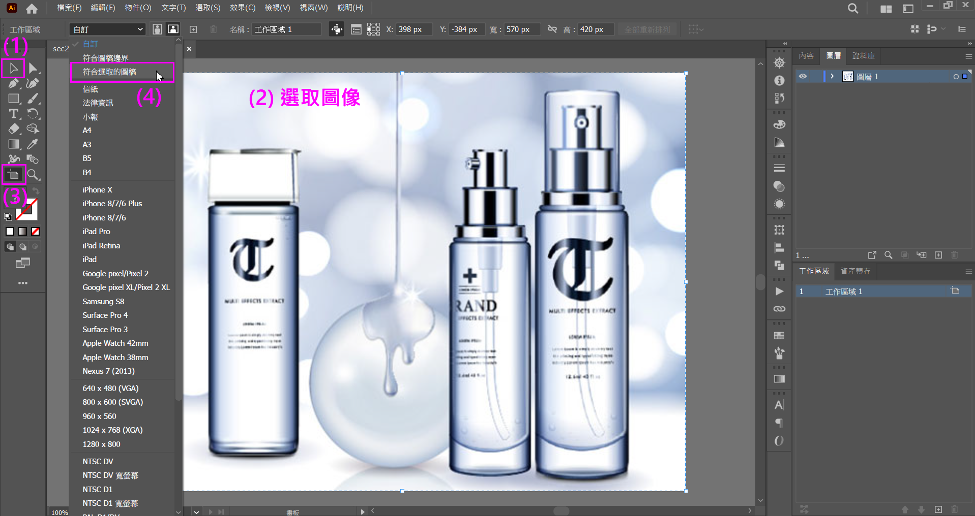
Task: Select the Rectangle shape tool
Action: [x=14, y=99]
